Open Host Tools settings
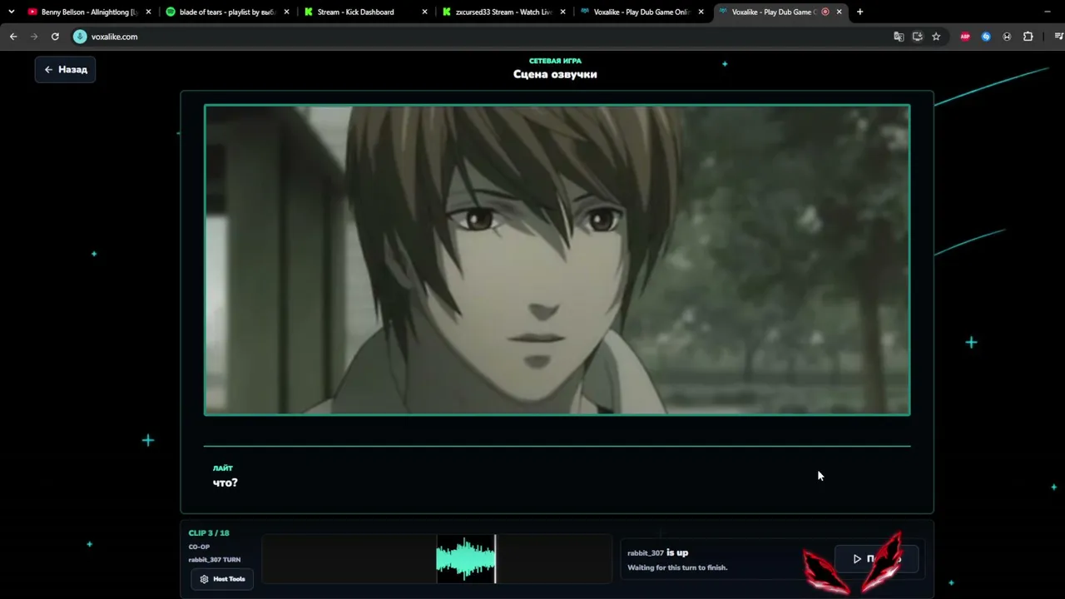 (x=222, y=579)
